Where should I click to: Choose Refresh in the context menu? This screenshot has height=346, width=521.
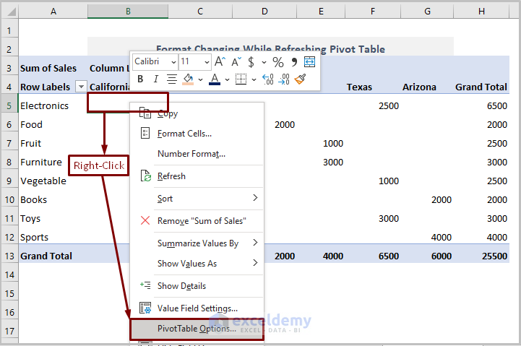(x=197, y=176)
